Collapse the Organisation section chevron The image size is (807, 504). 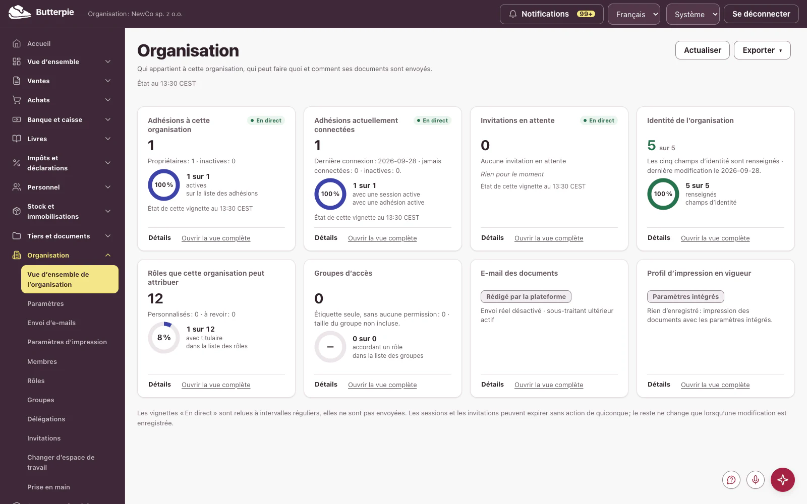click(108, 255)
